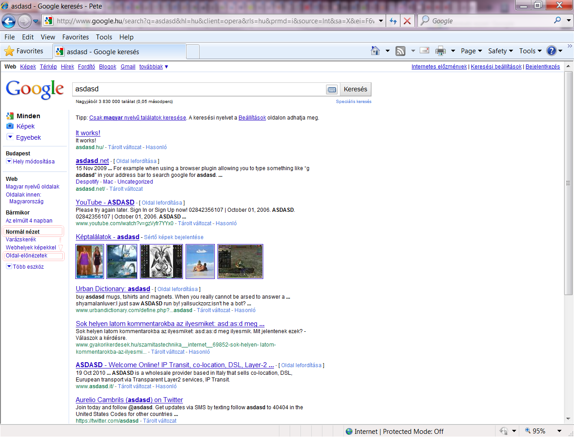Open the address bar history dropdown
This screenshot has width=574, height=437.
381,21
